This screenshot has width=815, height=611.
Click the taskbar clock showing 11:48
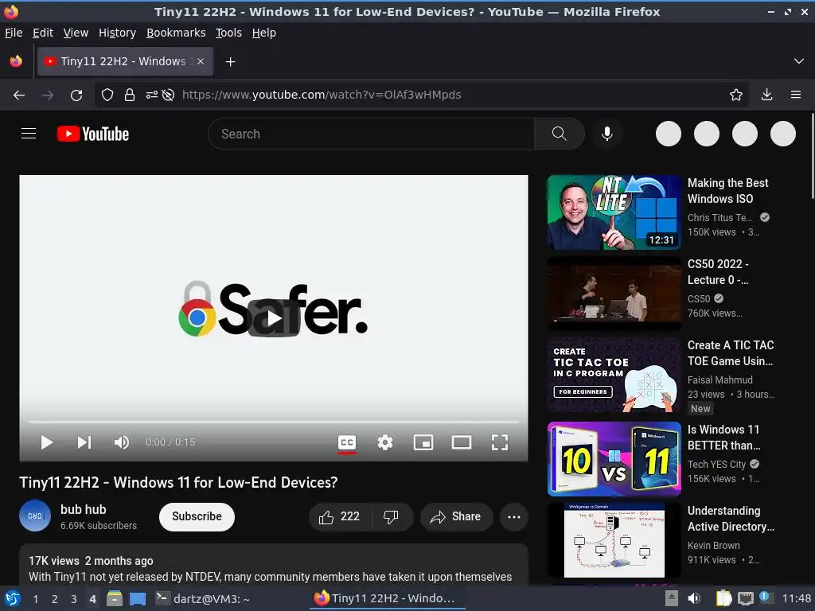pyautogui.click(x=796, y=598)
